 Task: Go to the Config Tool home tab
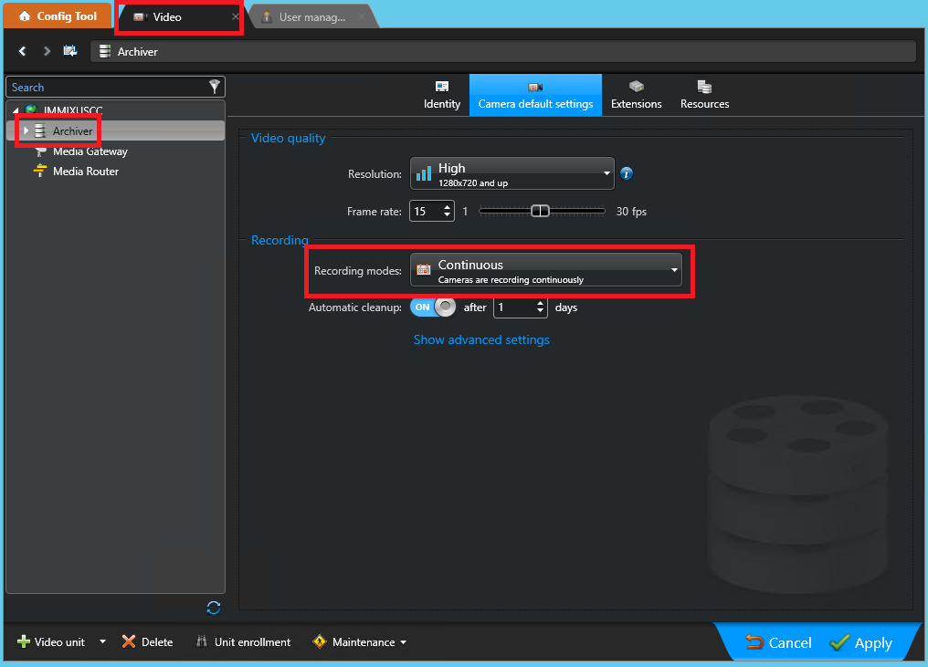(x=58, y=16)
